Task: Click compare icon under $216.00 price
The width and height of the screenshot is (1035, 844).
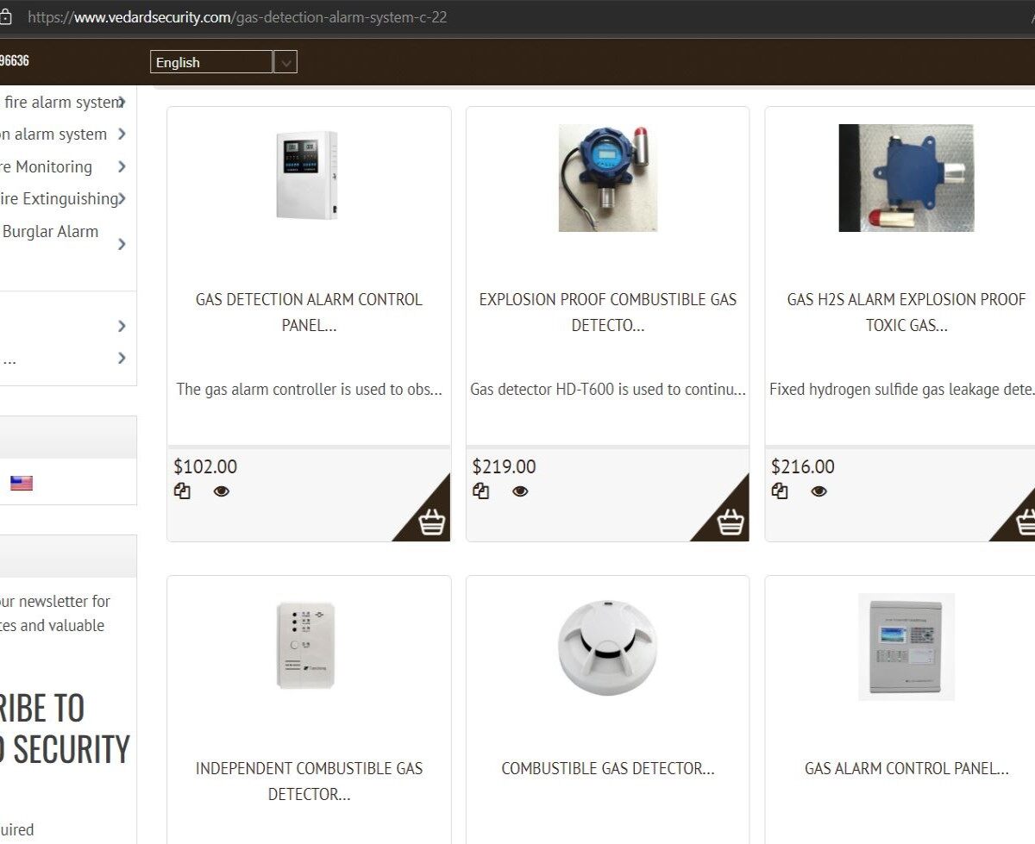Action: pos(780,491)
